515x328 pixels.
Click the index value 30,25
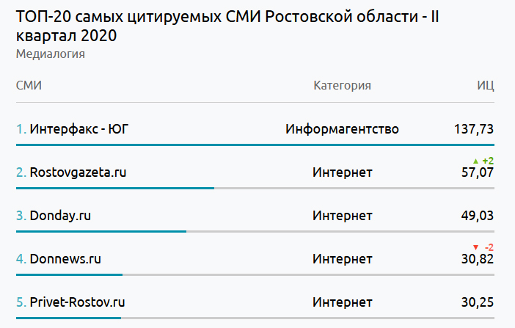tap(477, 302)
